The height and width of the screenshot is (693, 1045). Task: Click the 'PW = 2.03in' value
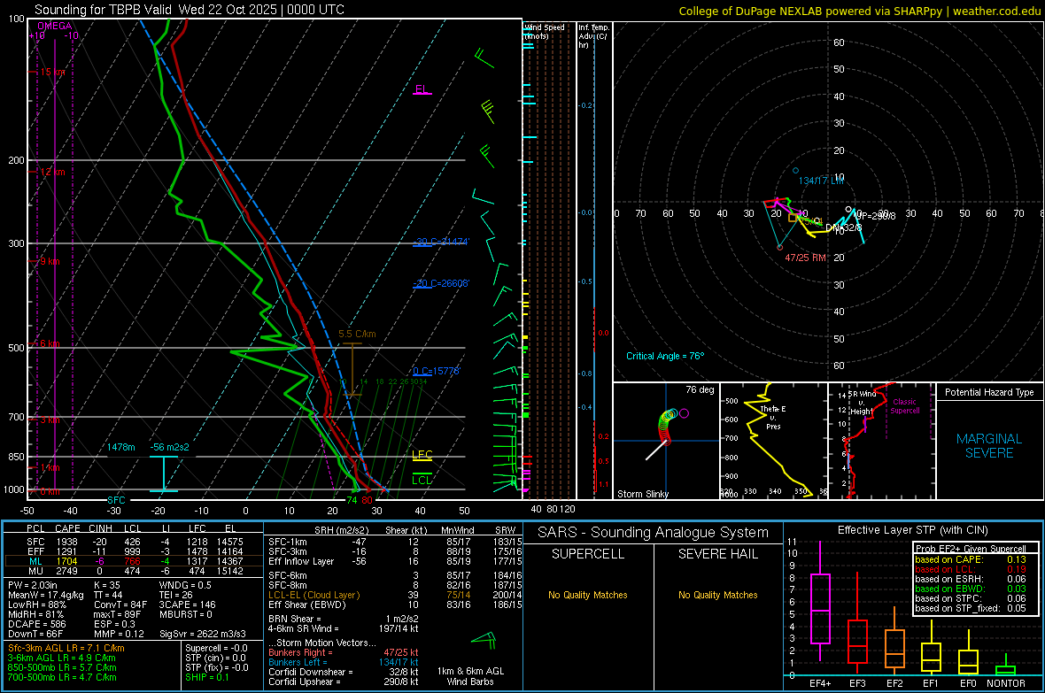point(33,585)
